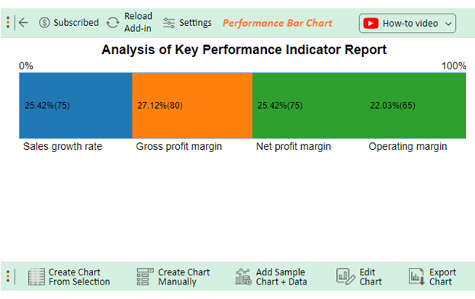Click the back arrow icon
Image resolution: width=475 pixels, height=299 pixels.
pyautogui.click(x=24, y=23)
